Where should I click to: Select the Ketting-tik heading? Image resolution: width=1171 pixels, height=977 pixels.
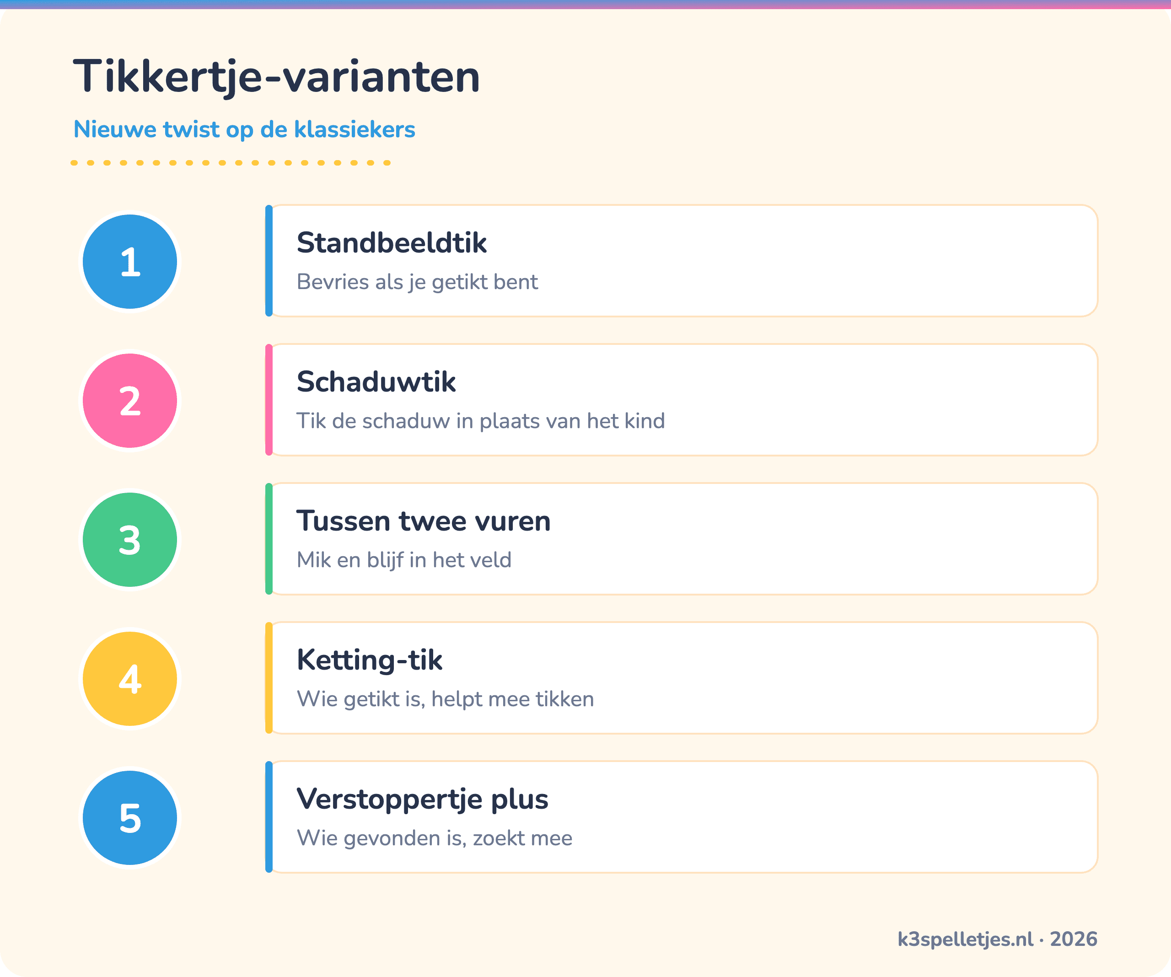[369, 661]
